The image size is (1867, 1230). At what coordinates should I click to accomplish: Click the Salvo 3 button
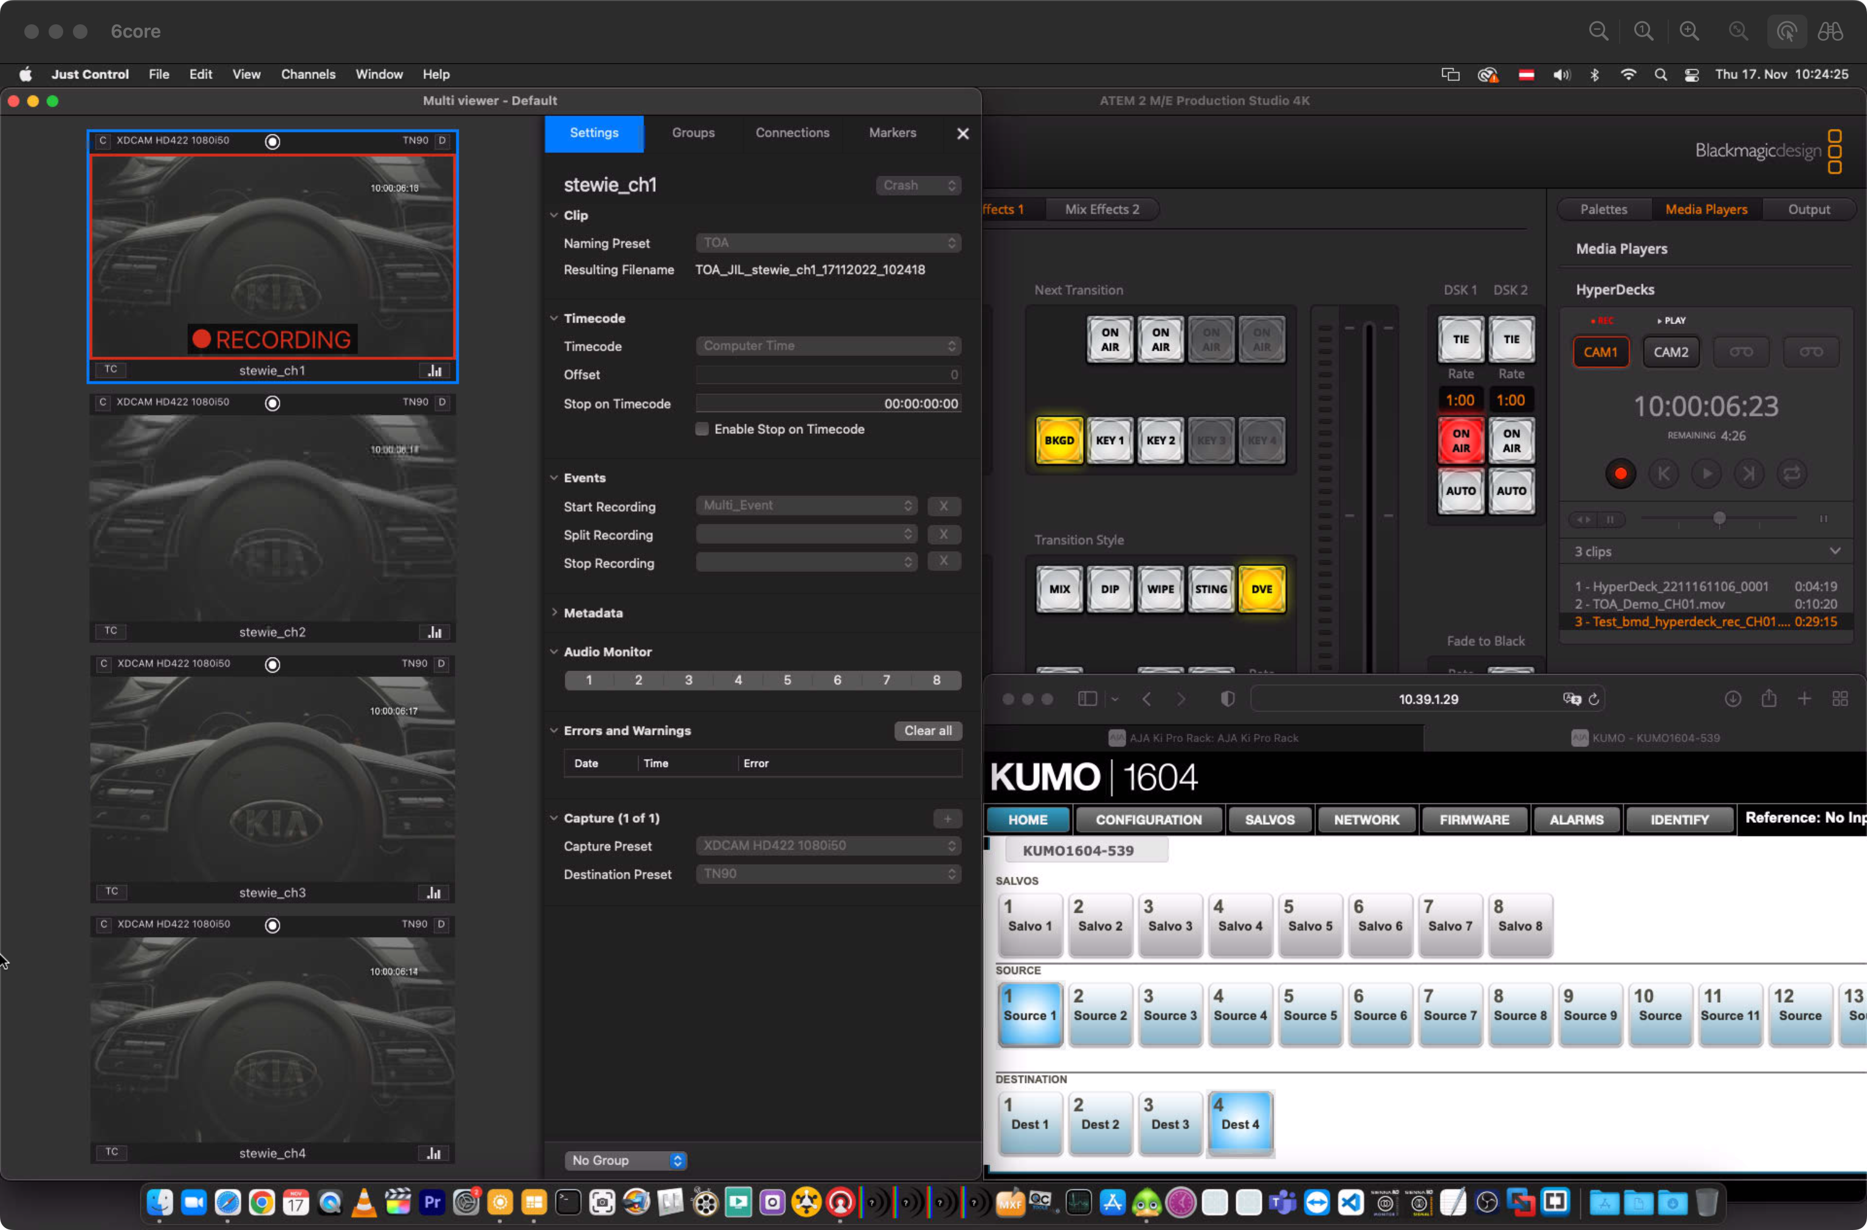(x=1170, y=924)
